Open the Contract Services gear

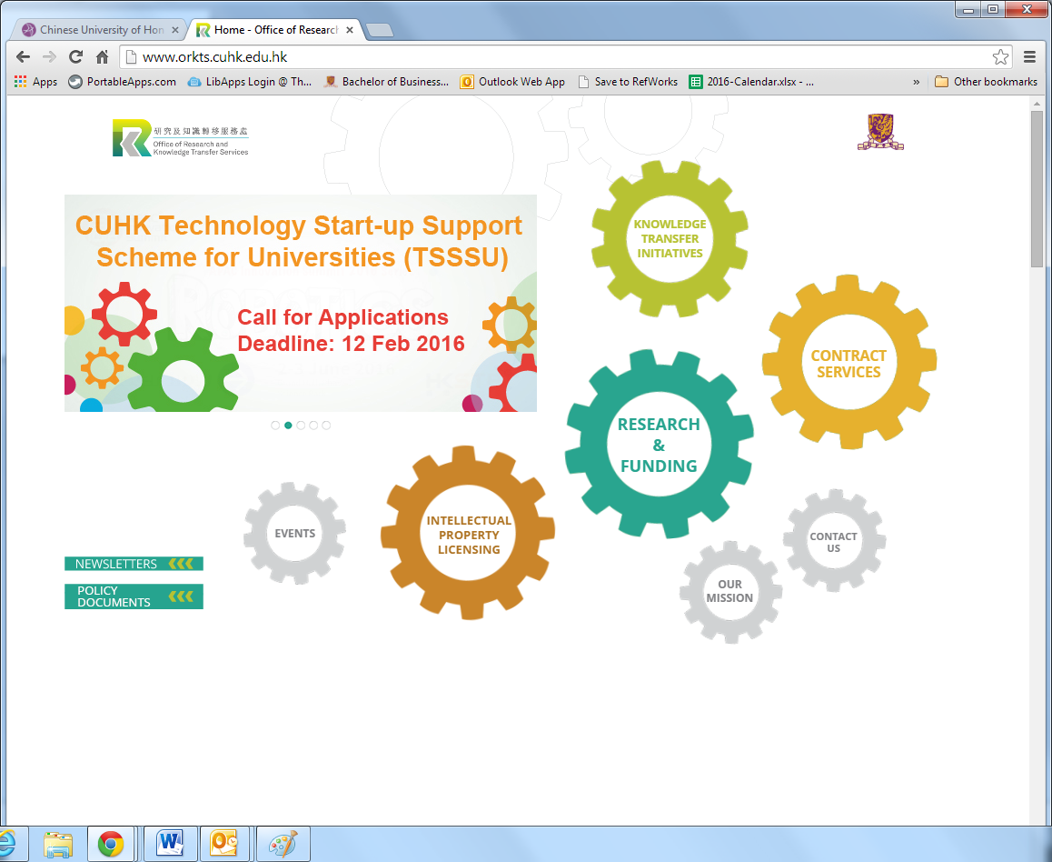(849, 363)
